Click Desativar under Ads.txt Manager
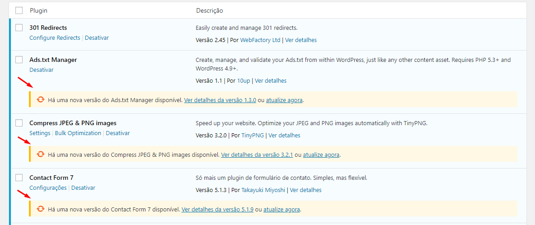535x225 pixels. coord(42,70)
